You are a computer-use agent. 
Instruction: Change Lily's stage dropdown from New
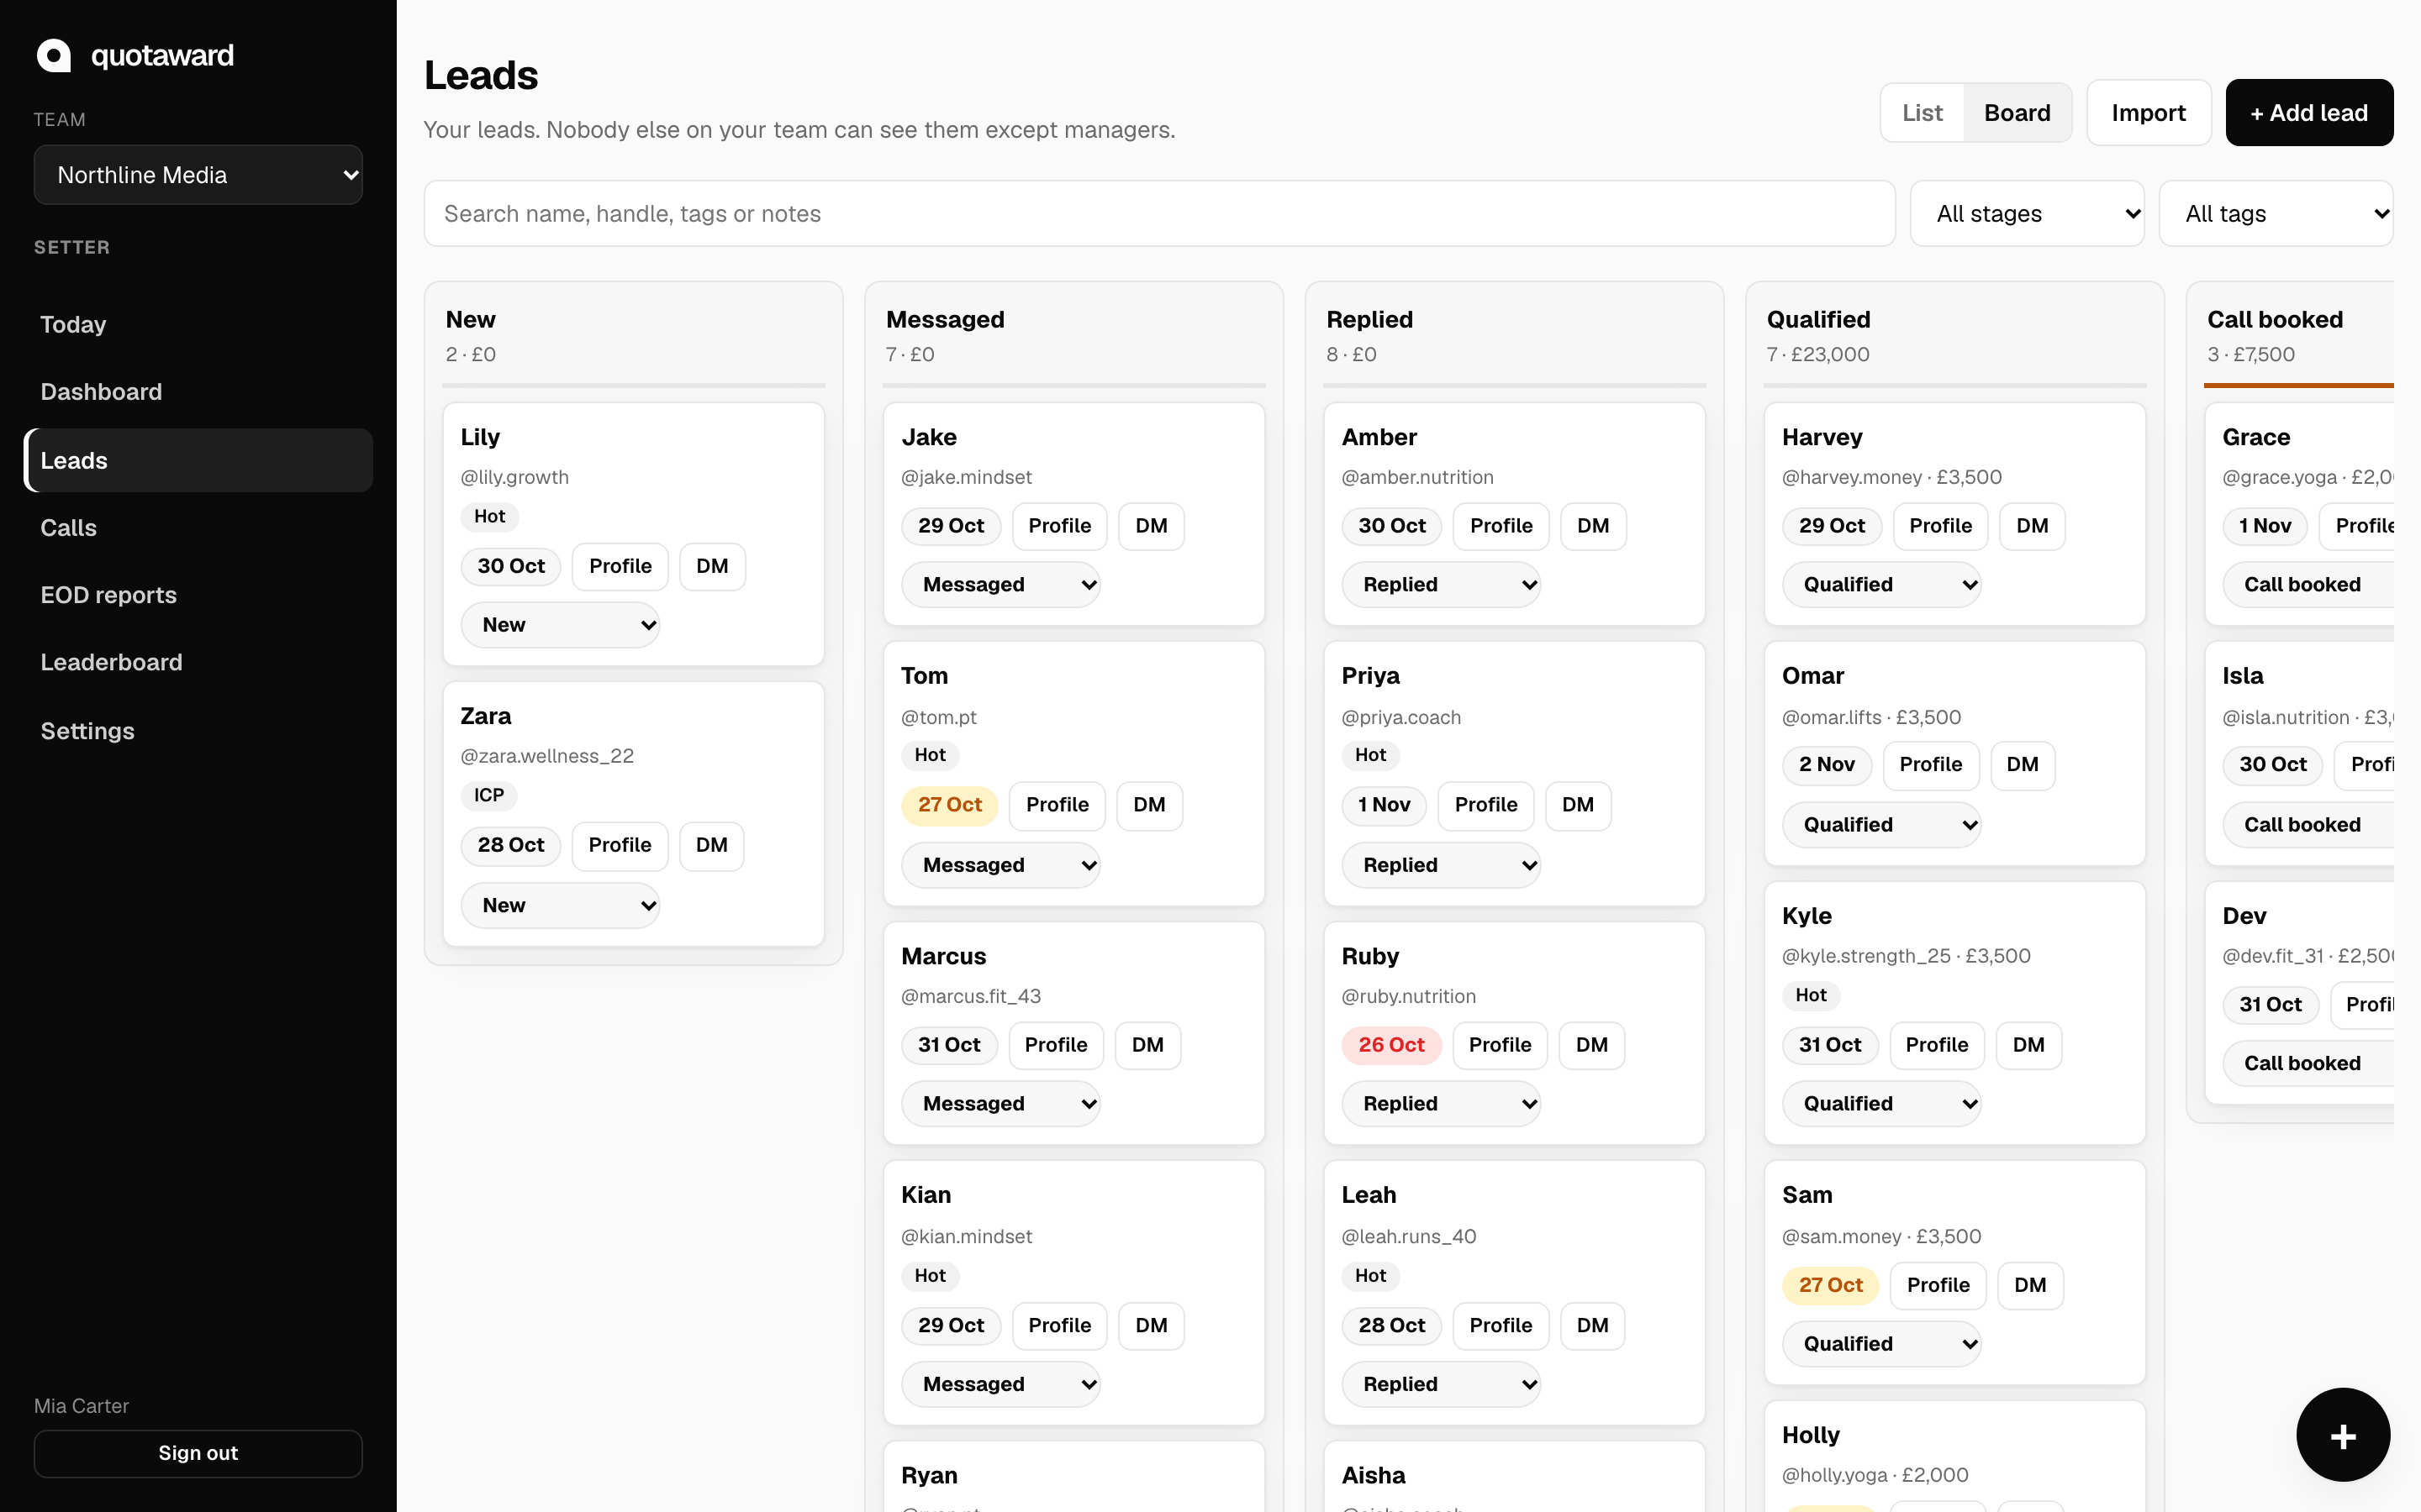560,625
